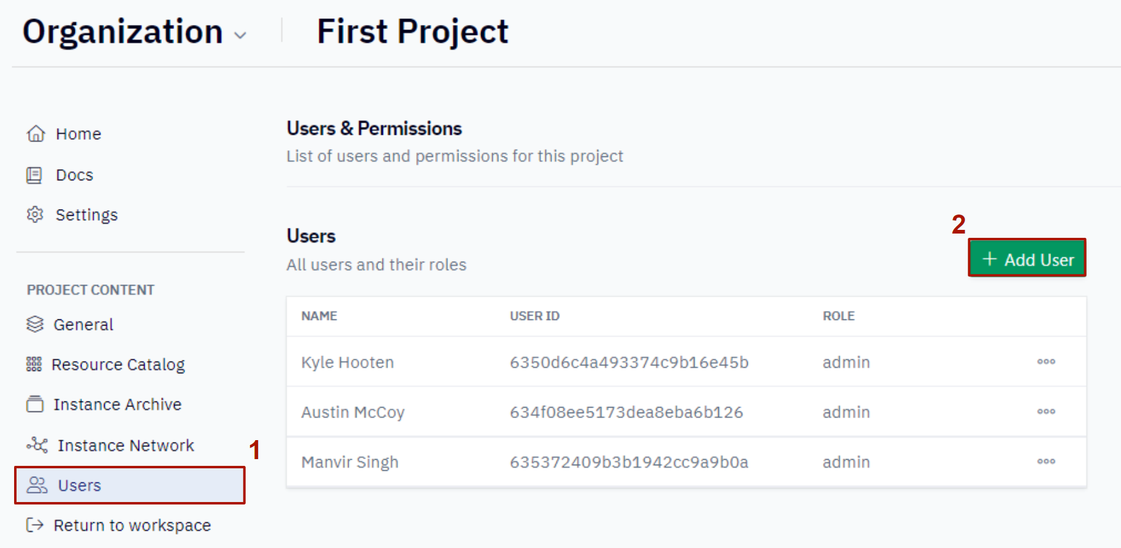1121x548 pixels.
Task: Open the Docs book icon
Action: pyautogui.click(x=34, y=175)
